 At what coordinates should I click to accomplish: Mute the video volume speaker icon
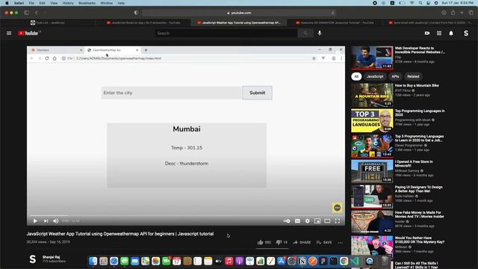55,221
